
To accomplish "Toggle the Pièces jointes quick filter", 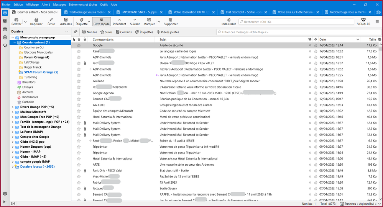I will click(167, 32).
